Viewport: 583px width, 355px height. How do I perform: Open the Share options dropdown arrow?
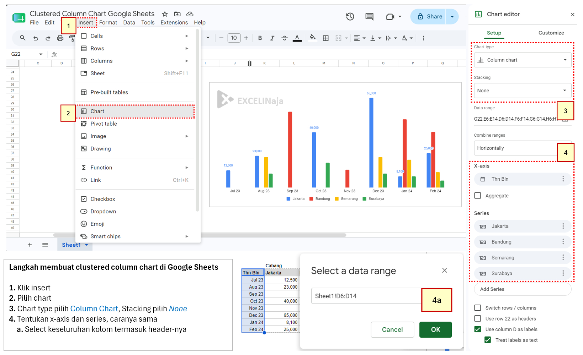tap(452, 17)
